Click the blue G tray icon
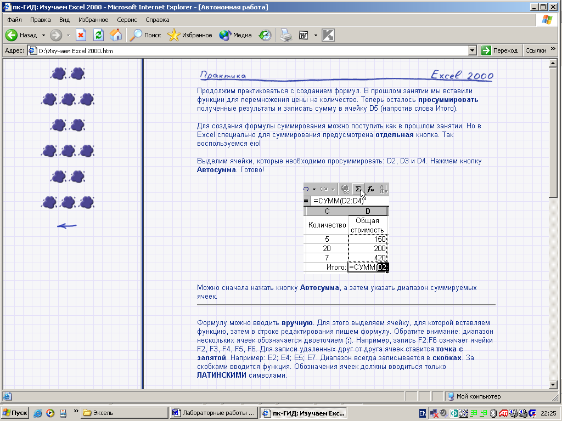Viewport: 562px width, 421px height. [532, 413]
